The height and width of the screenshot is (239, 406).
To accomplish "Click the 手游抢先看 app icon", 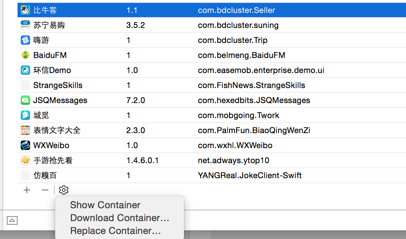I will coord(25,160).
